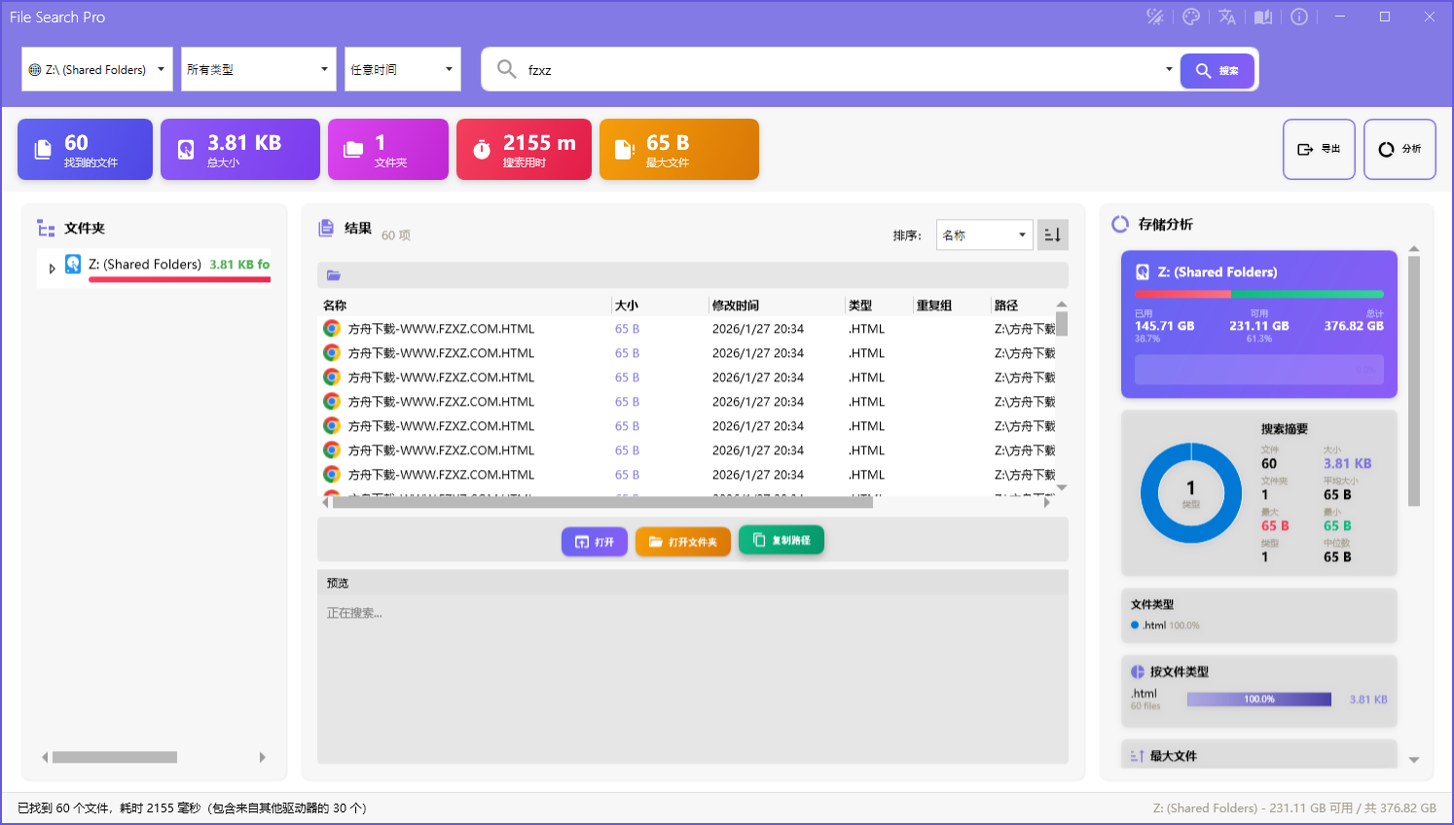Image resolution: width=1454 pixels, height=825 pixels.
Task: Sort by the 重复组 column header
Action: click(952, 305)
